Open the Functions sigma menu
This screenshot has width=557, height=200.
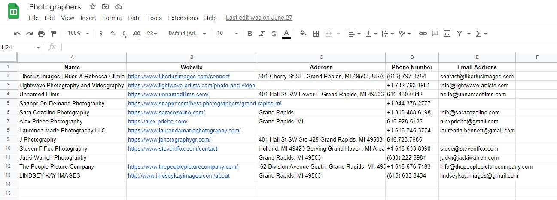point(481,34)
